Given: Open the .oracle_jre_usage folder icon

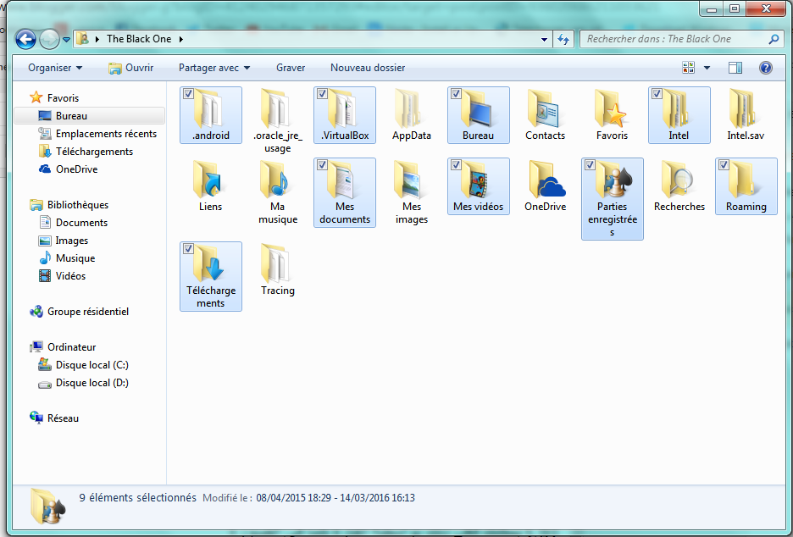Looking at the screenshot, I should point(277,108).
